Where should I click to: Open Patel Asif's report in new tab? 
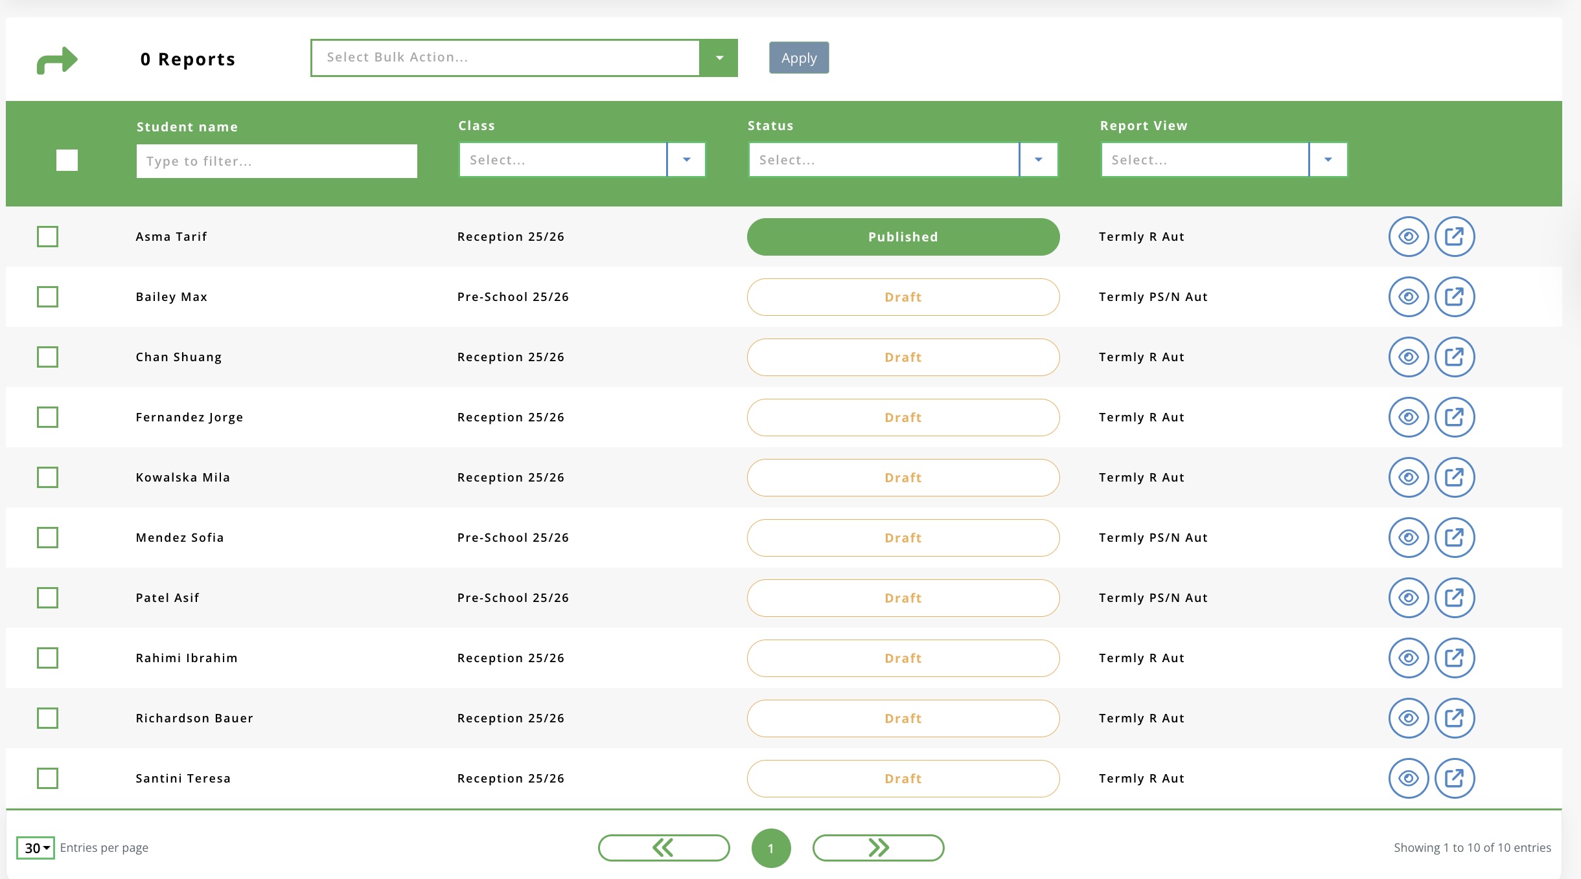(1454, 598)
